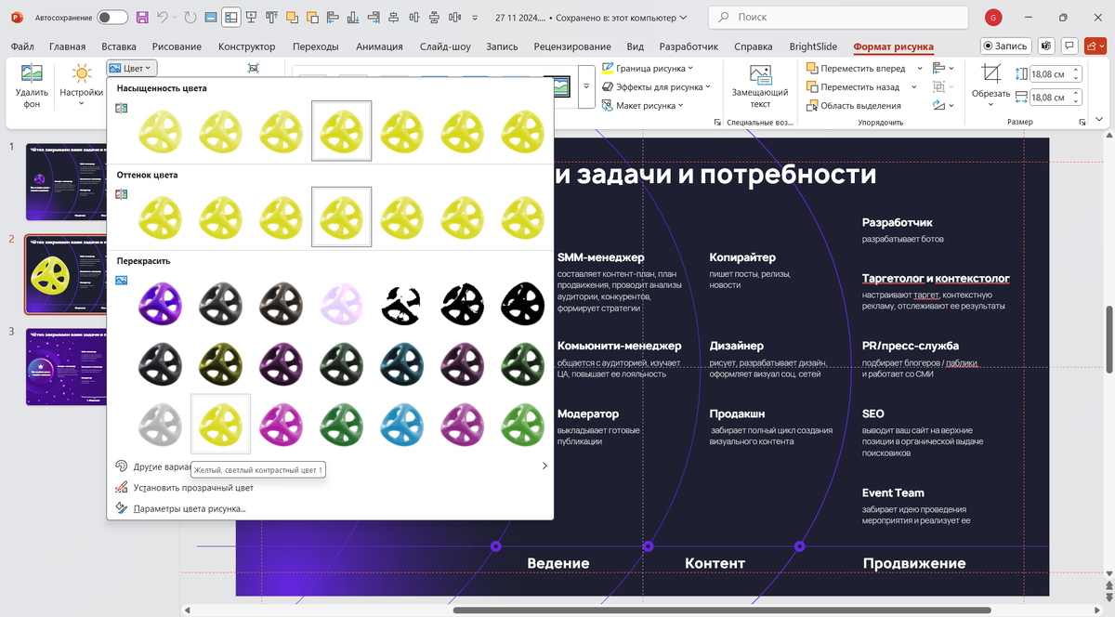The width and height of the screenshot is (1115, 617).
Task: Switch to the Главная (Home) tab
Action: pyautogui.click(x=67, y=46)
